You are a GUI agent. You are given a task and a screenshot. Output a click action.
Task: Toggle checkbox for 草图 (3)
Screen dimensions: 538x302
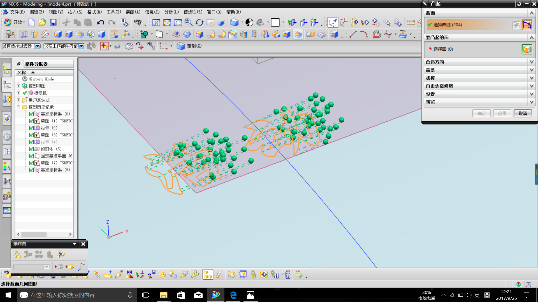pos(31,135)
